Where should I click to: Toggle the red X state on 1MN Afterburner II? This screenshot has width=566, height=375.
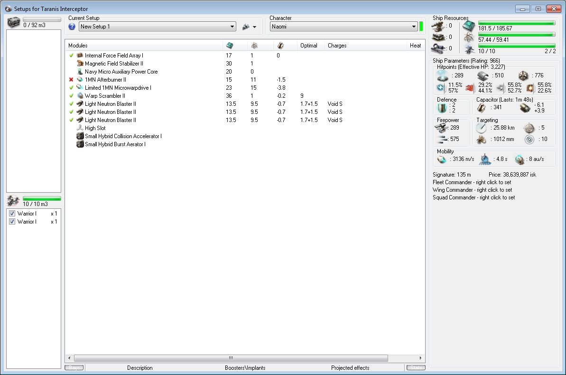[x=71, y=79]
